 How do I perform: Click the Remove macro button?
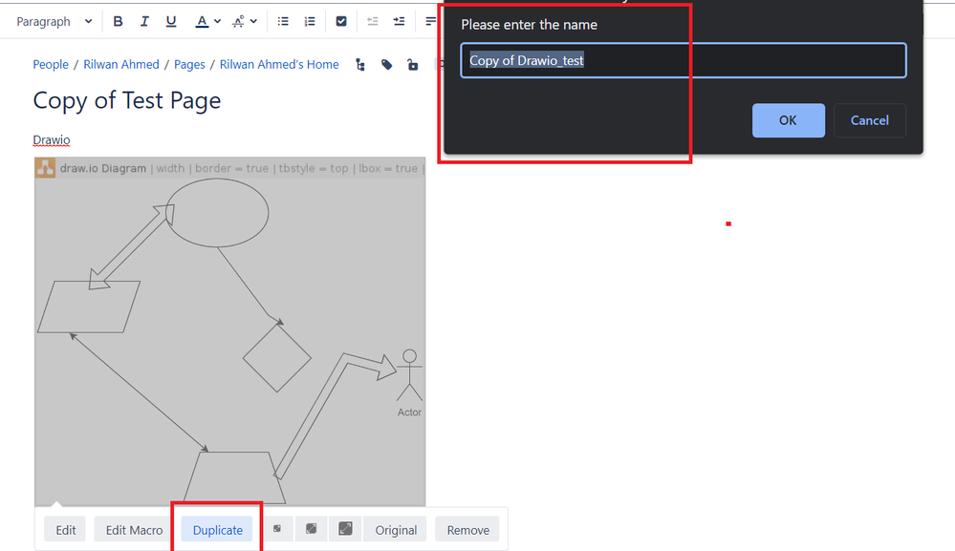467,530
